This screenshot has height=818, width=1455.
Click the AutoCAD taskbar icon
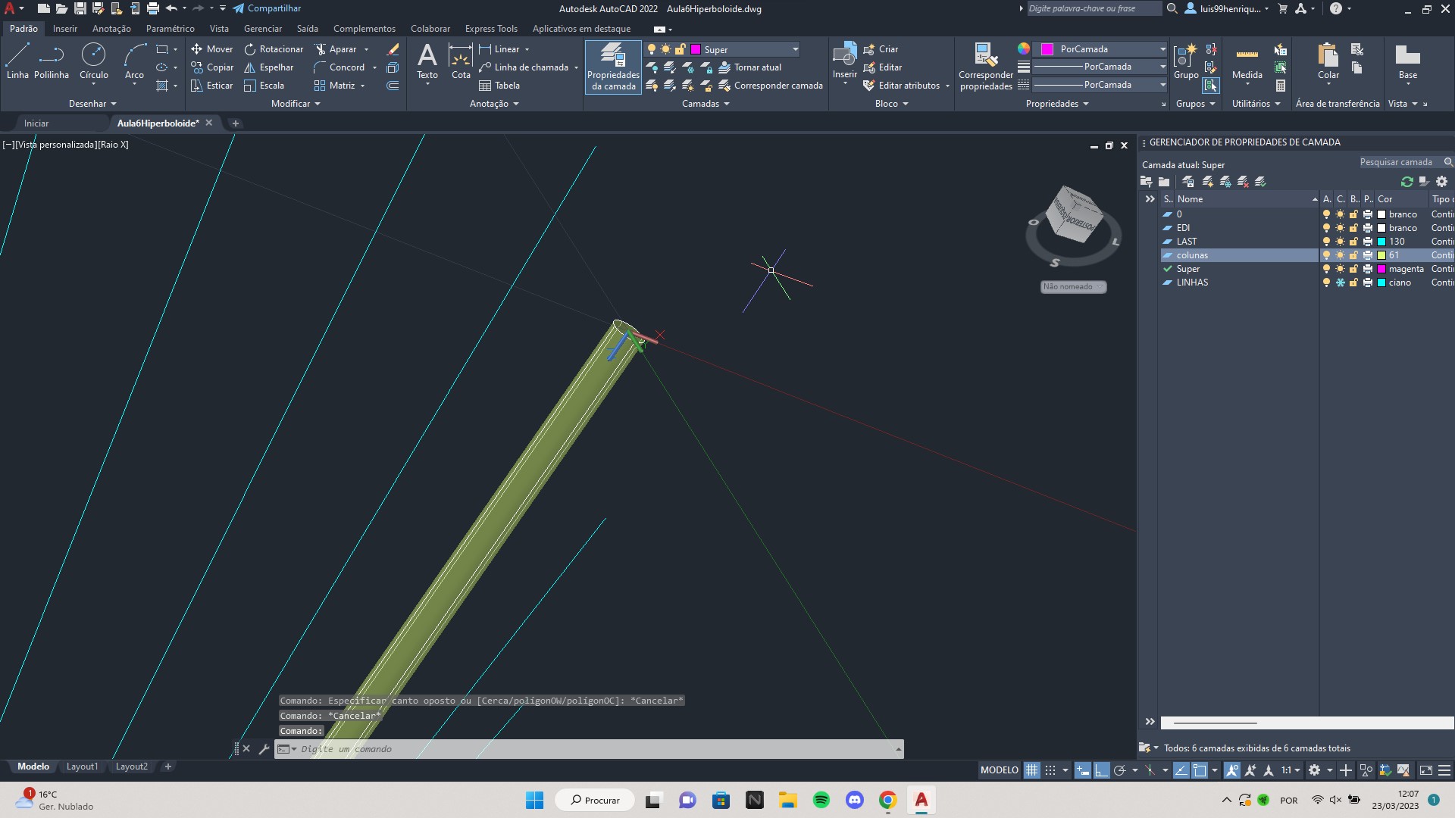coord(921,799)
